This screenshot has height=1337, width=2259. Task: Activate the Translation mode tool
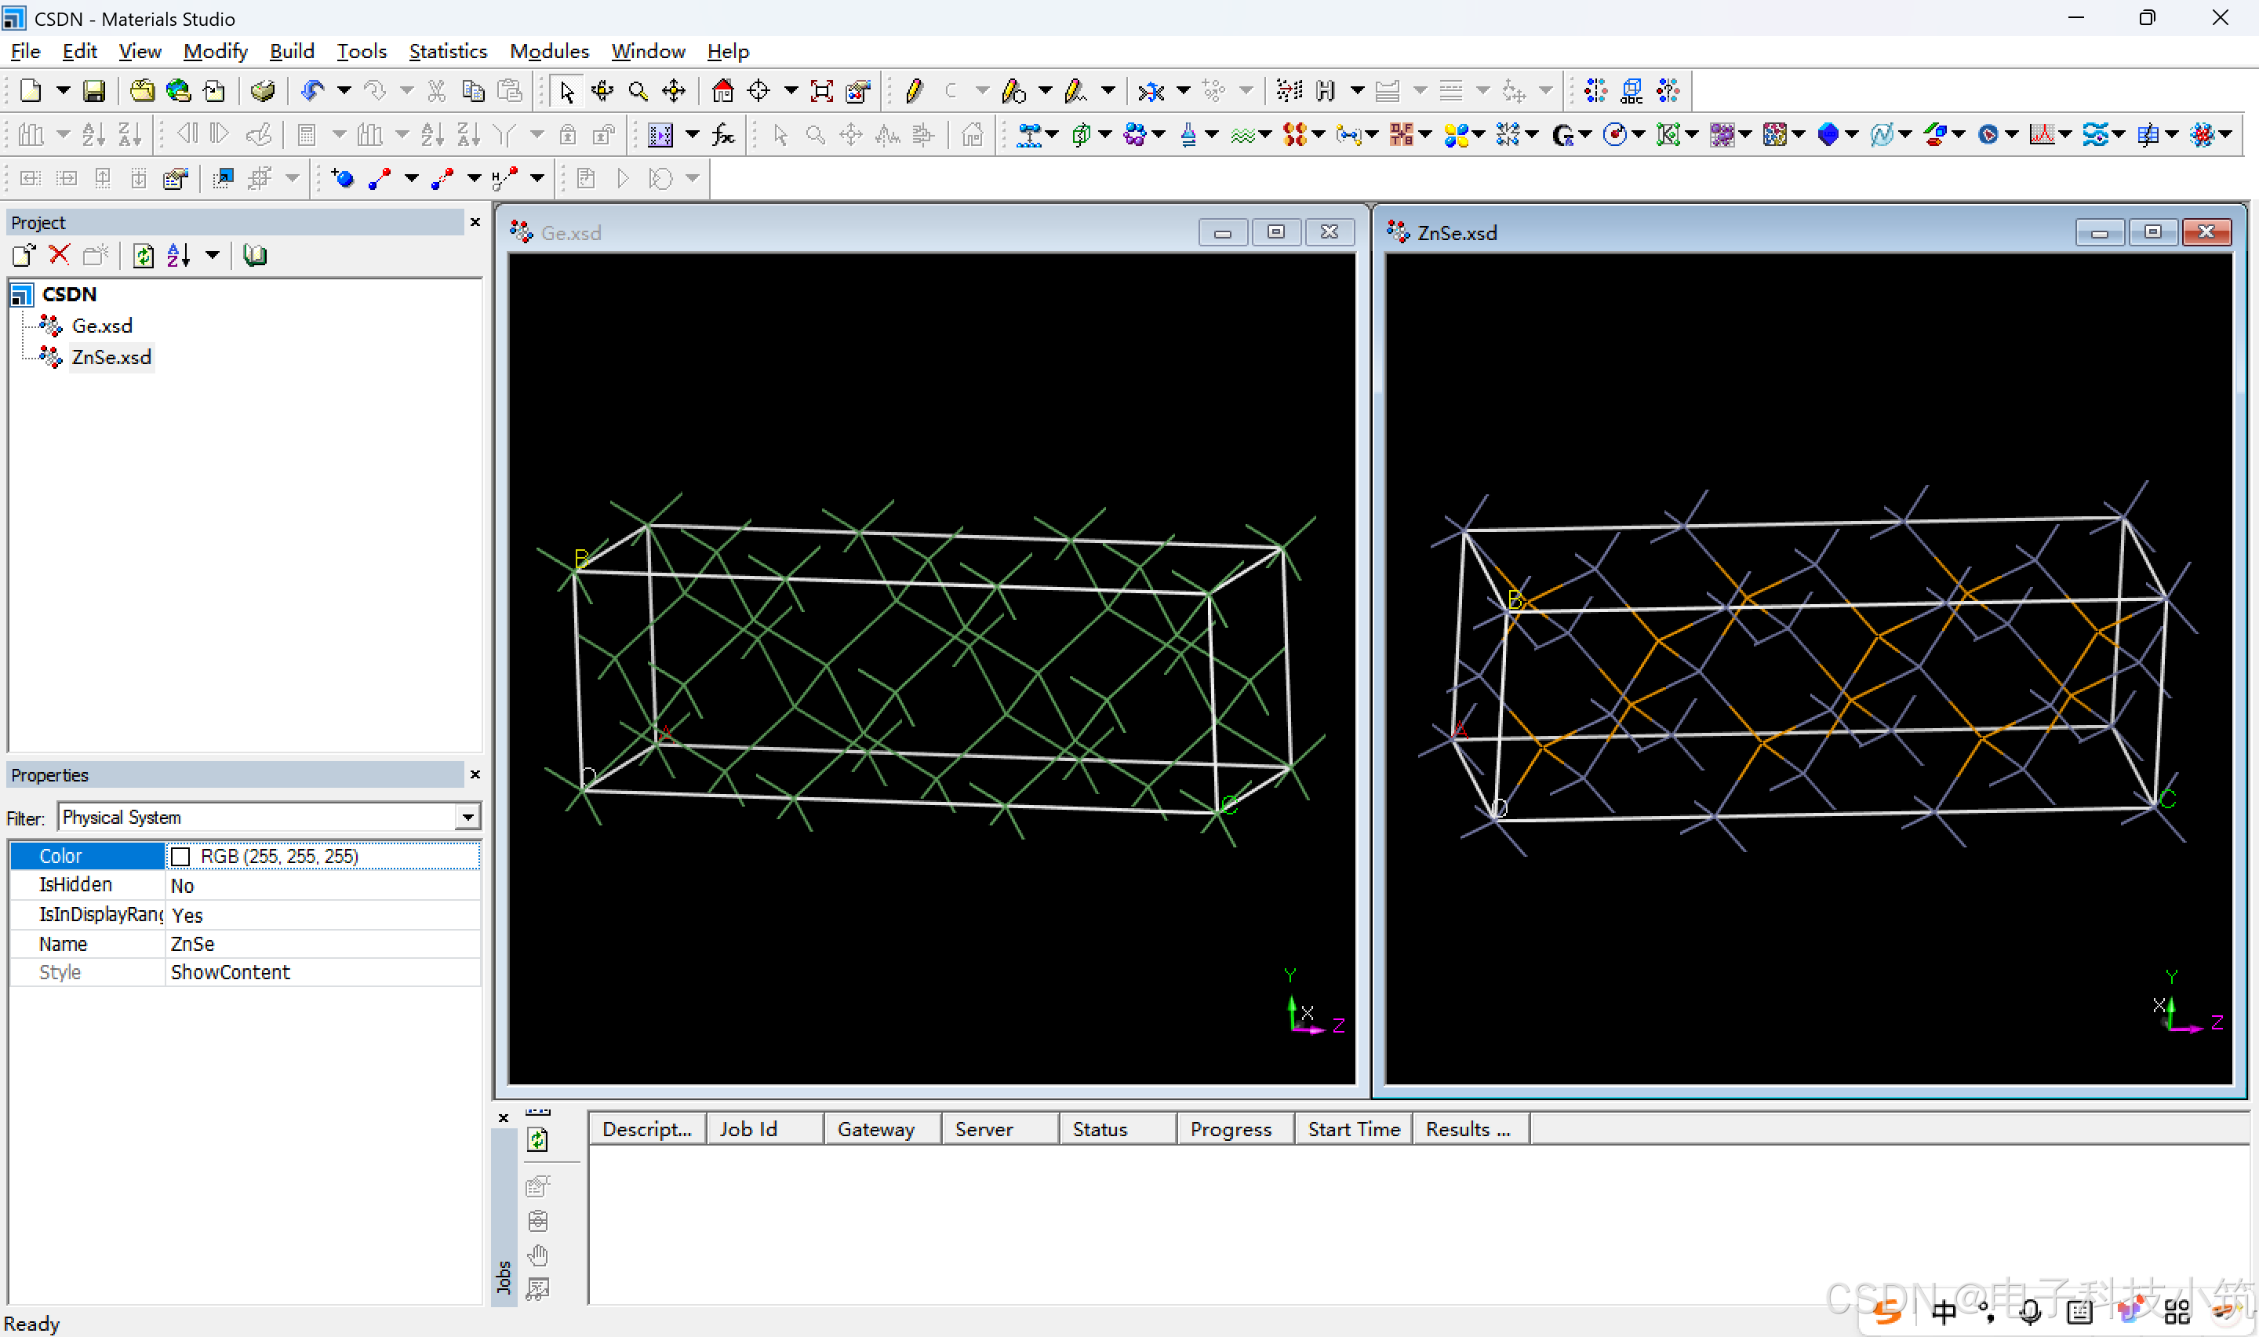click(674, 91)
